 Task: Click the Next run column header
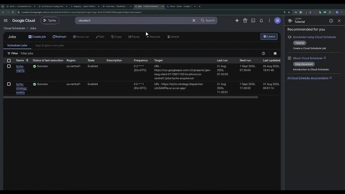point(245,60)
